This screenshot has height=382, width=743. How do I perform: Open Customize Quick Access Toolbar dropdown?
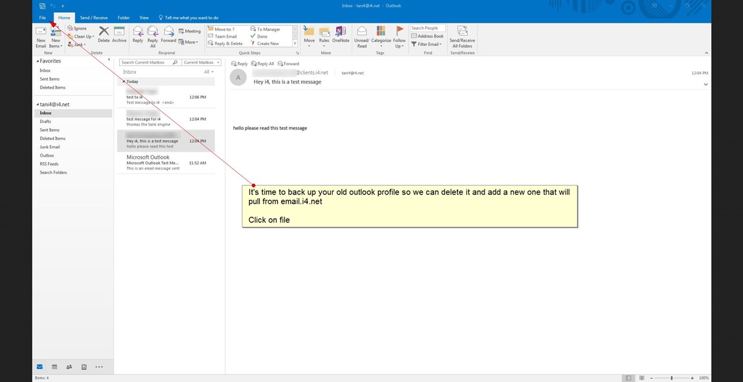click(x=62, y=6)
